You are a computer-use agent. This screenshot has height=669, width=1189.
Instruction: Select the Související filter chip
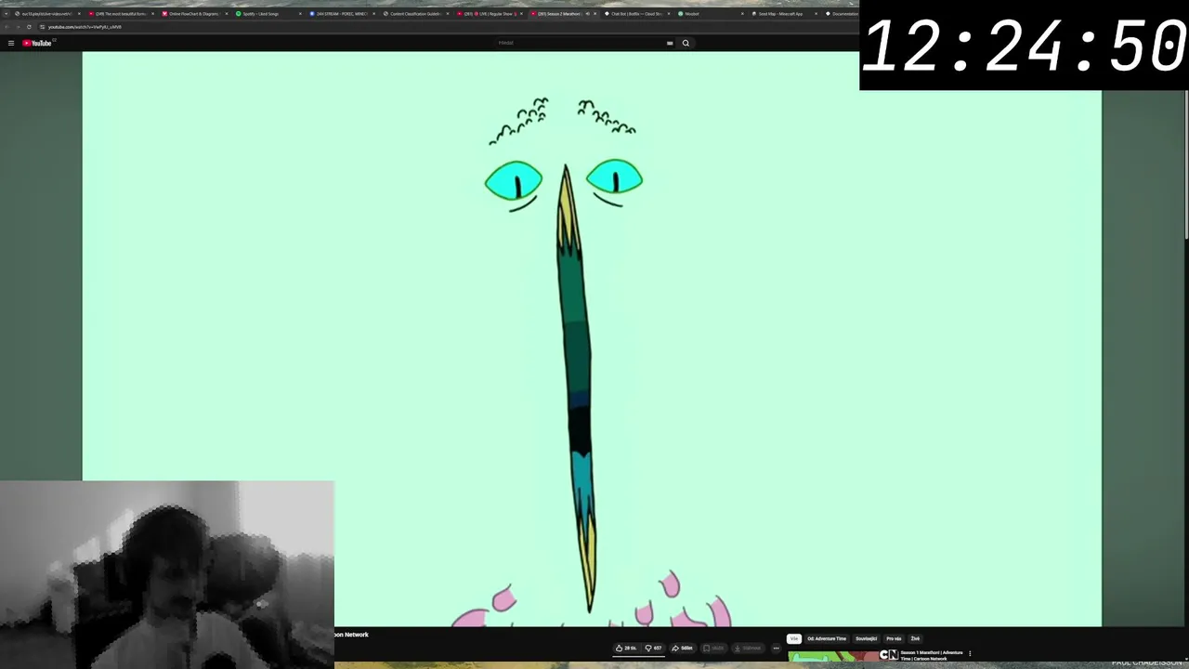(x=866, y=638)
